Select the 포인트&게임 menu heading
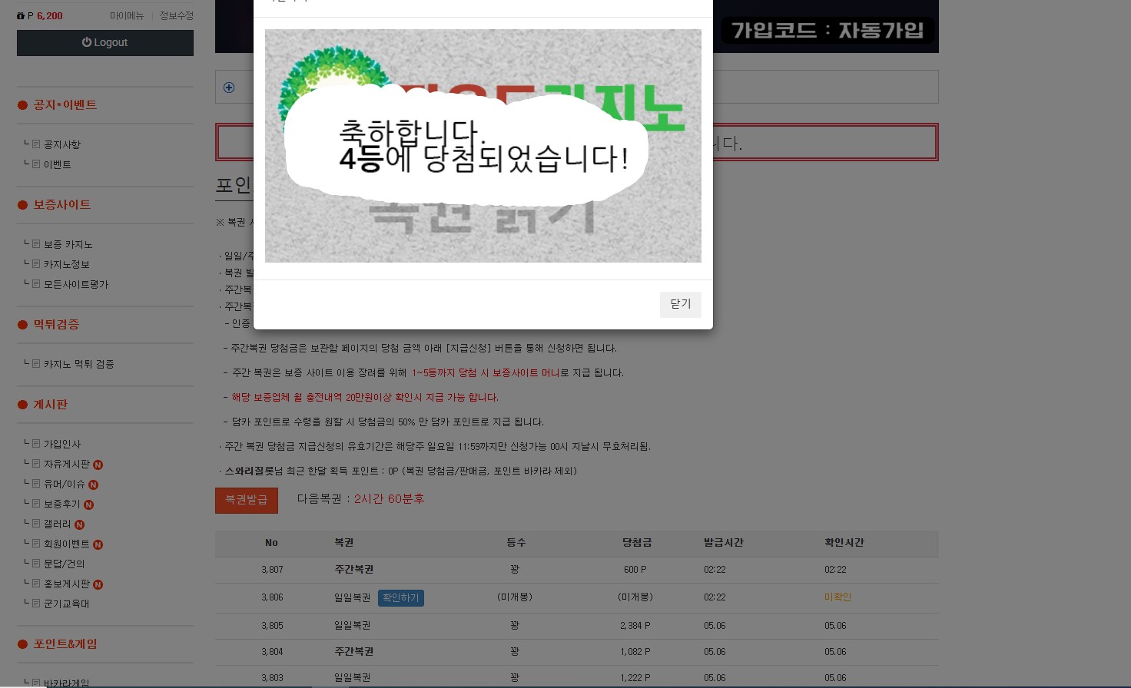 pos(65,644)
